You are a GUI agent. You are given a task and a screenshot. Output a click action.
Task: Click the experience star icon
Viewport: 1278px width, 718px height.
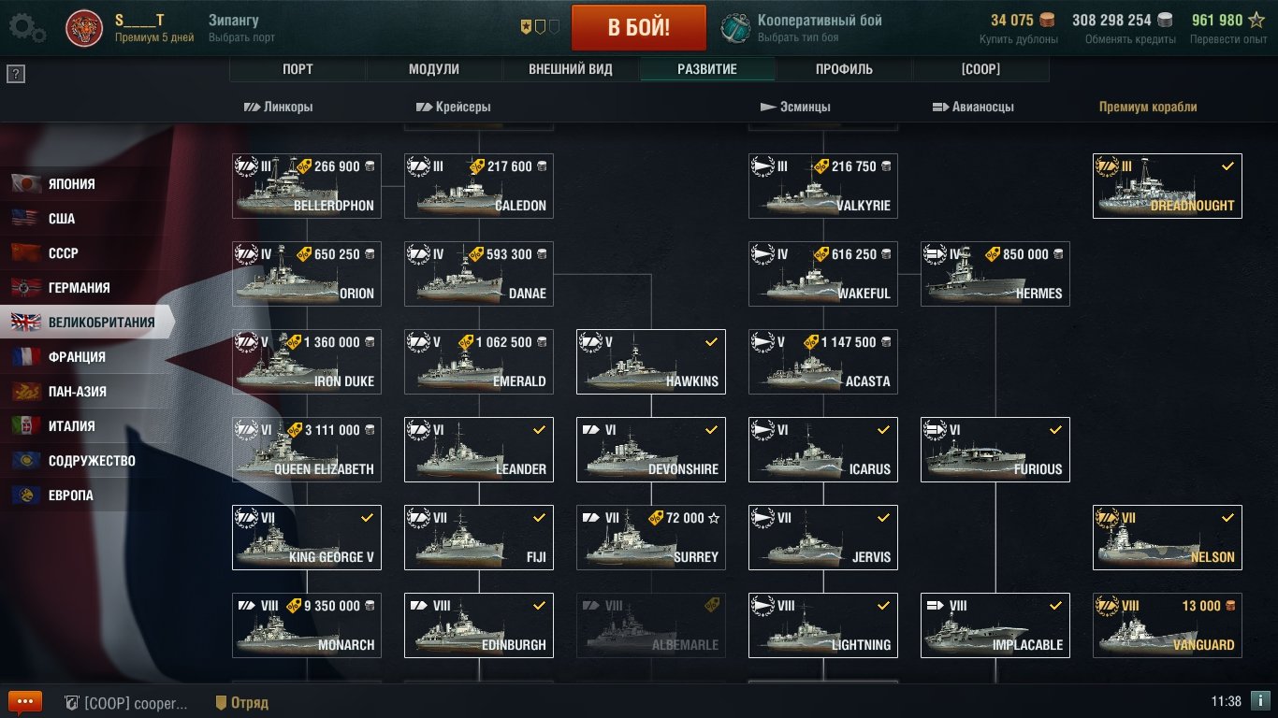click(x=1256, y=20)
